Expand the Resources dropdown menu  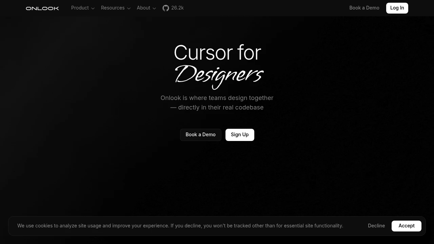pos(116,8)
